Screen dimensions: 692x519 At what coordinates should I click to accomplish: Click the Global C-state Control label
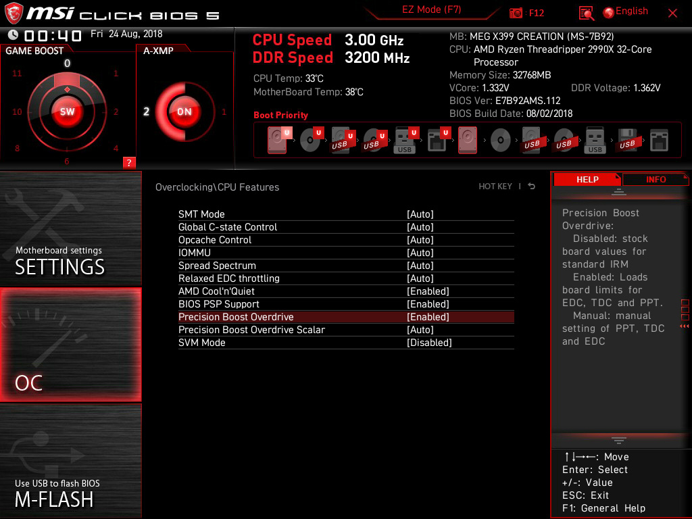point(228,227)
